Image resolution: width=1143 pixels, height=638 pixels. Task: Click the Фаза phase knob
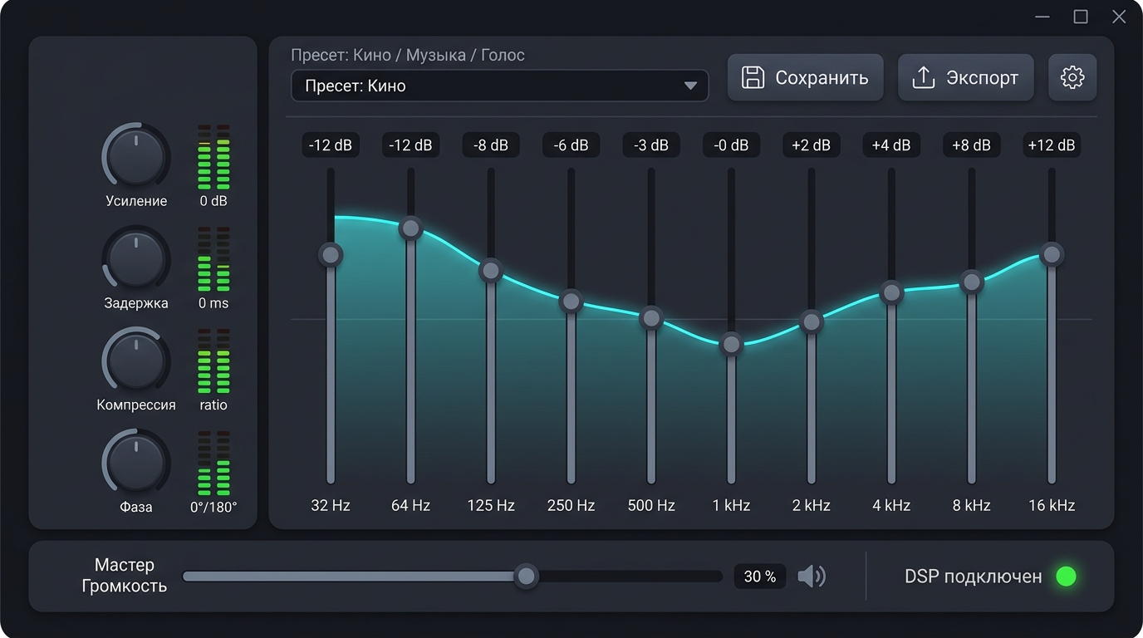136,463
